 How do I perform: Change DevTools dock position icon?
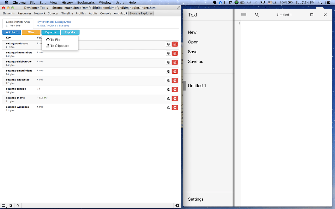click(3, 205)
